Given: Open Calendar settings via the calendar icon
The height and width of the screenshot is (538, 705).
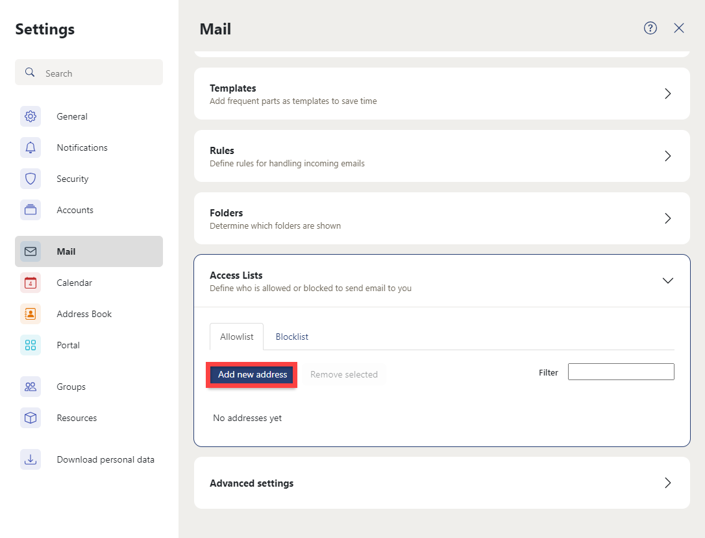Looking at the screenshot, I should (31, 283).
